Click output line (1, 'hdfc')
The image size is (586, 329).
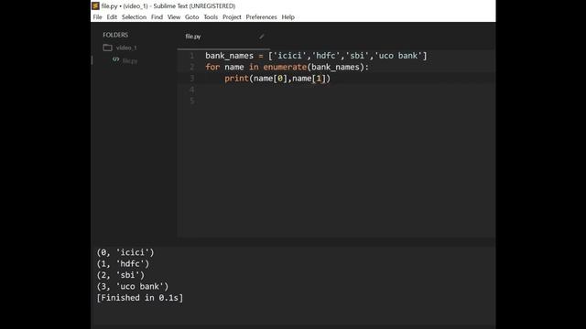[123, 264]
